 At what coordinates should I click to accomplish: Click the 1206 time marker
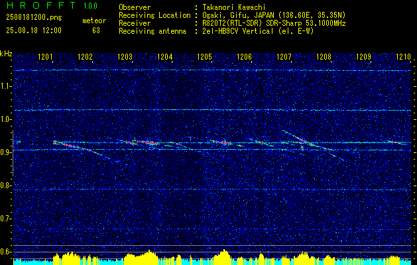(x=245, y=56)
